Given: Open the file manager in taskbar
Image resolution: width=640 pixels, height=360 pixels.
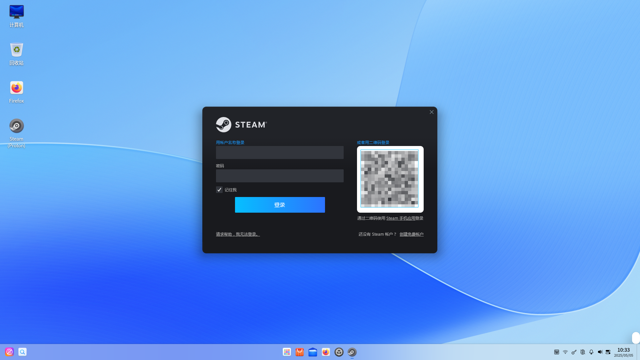Looking at the screenshot, I should point(313,352).
